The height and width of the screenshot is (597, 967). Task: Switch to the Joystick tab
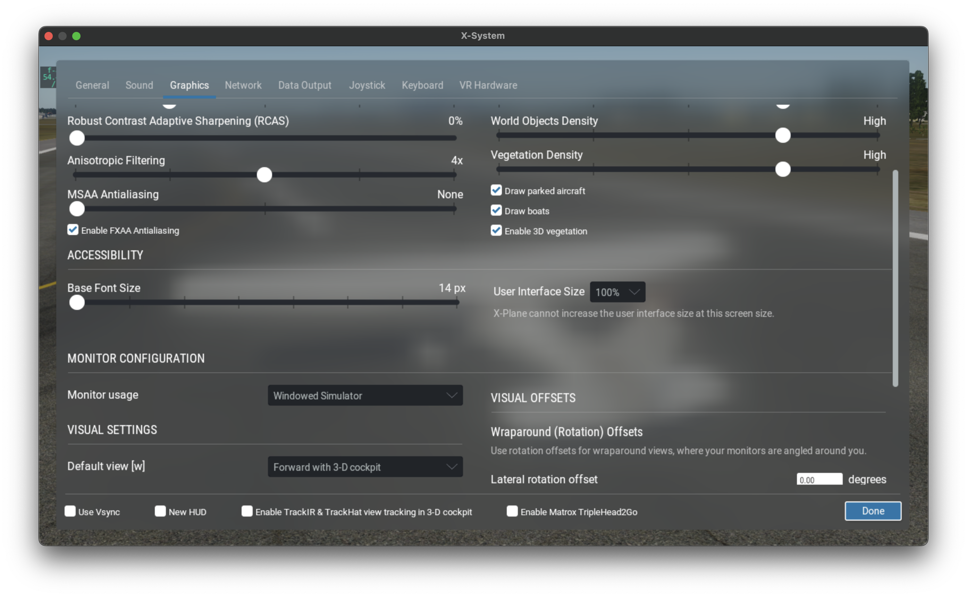pos(367,85)
